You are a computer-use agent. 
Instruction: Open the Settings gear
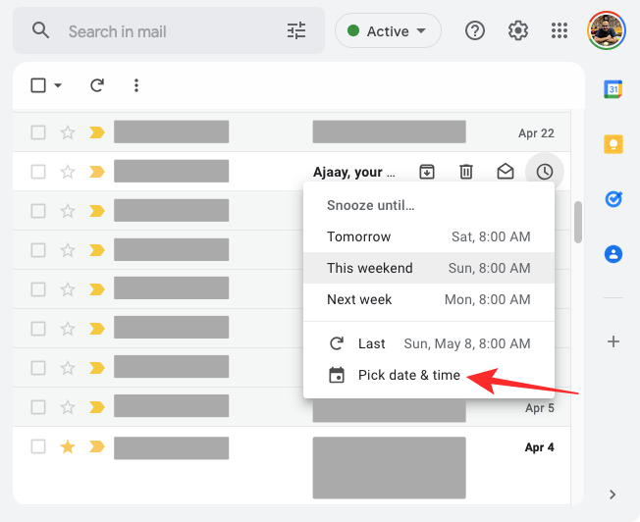click(x=518, y=31)
